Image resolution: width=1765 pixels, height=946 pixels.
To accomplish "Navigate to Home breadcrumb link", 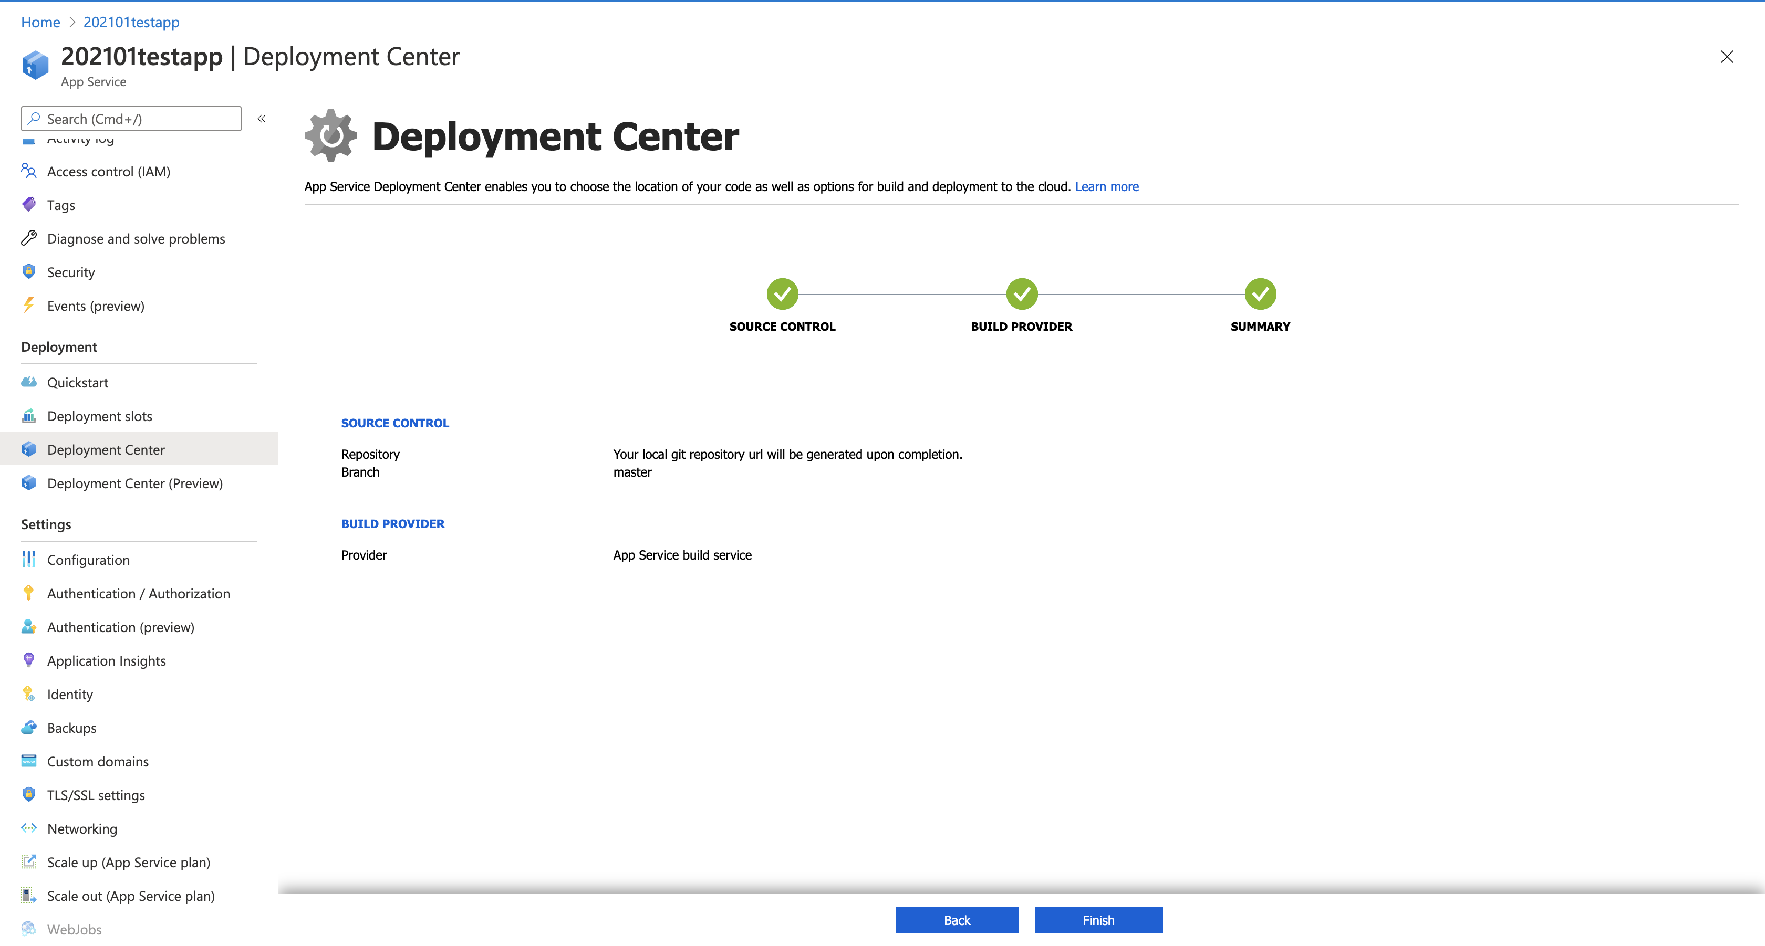I will pos(40,22).
